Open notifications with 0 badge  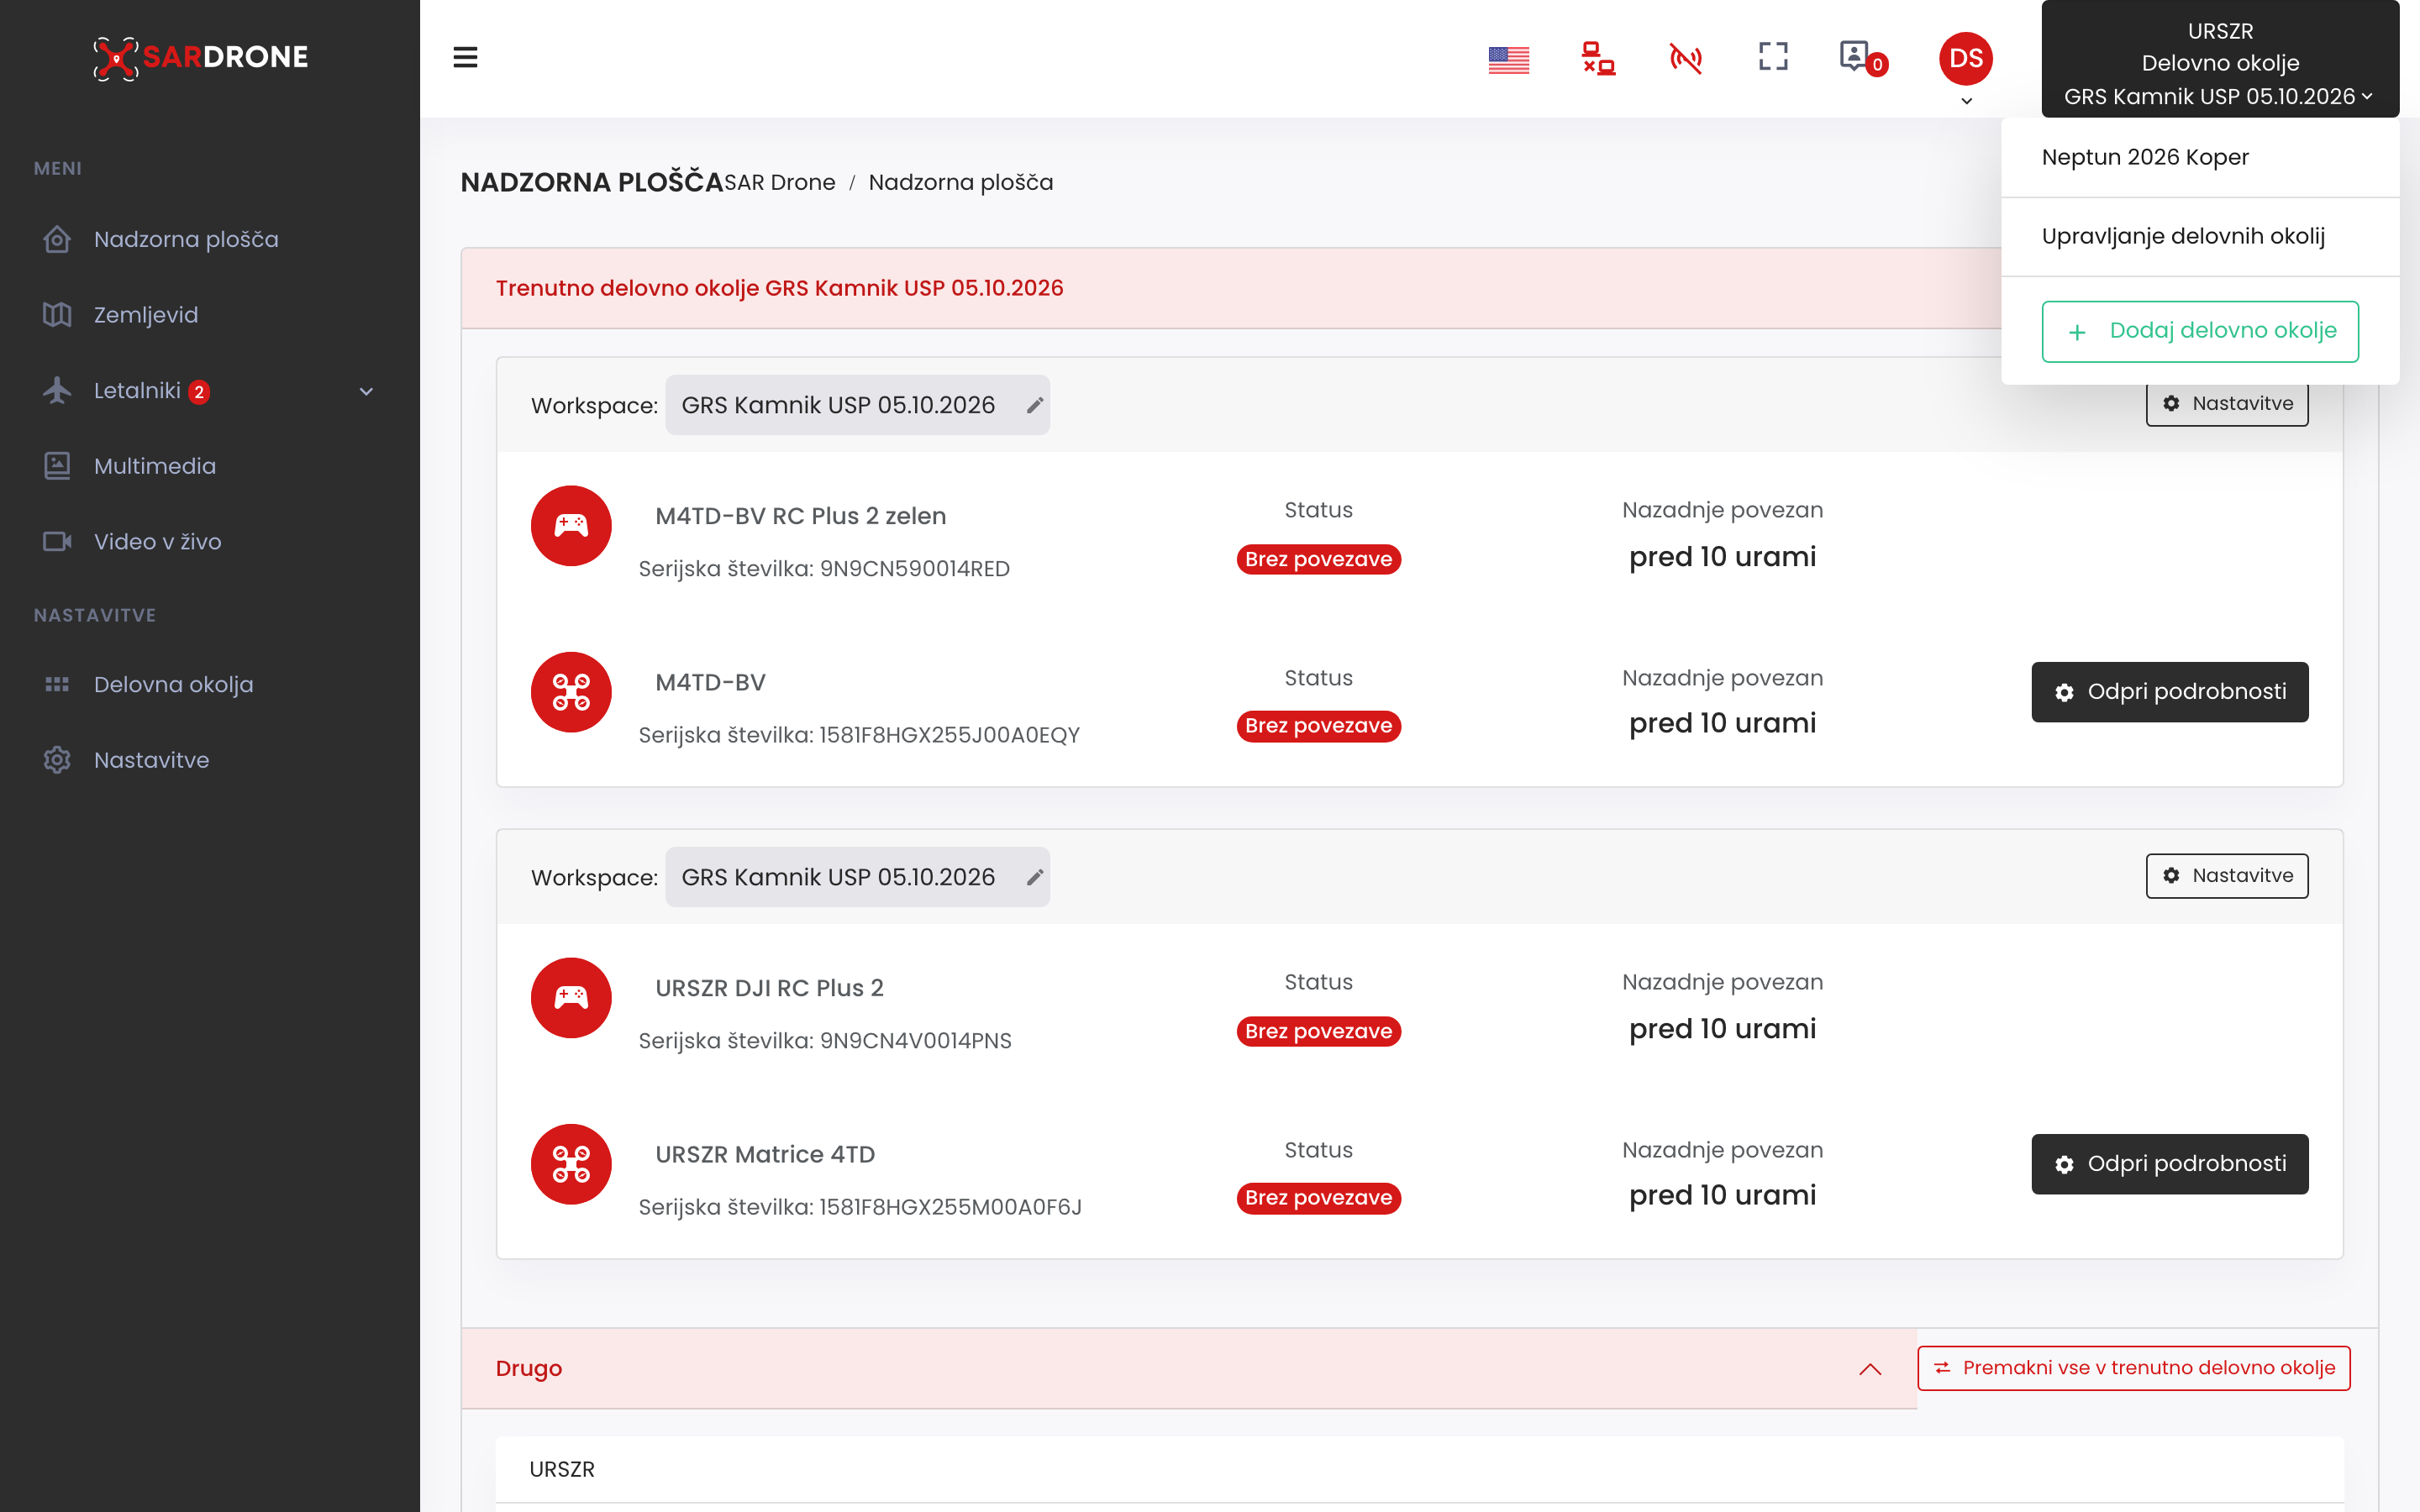click(x=1862, y=58)
